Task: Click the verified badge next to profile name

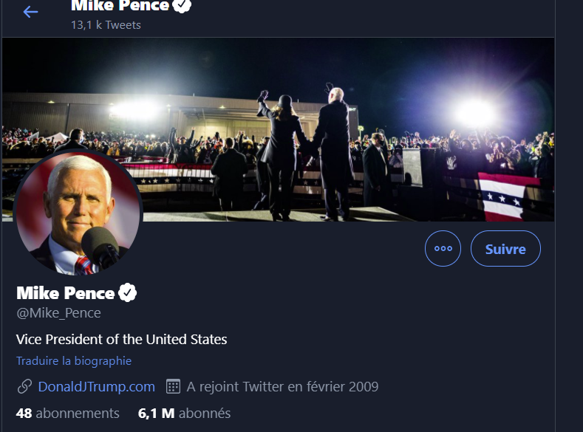Action: 128,292
